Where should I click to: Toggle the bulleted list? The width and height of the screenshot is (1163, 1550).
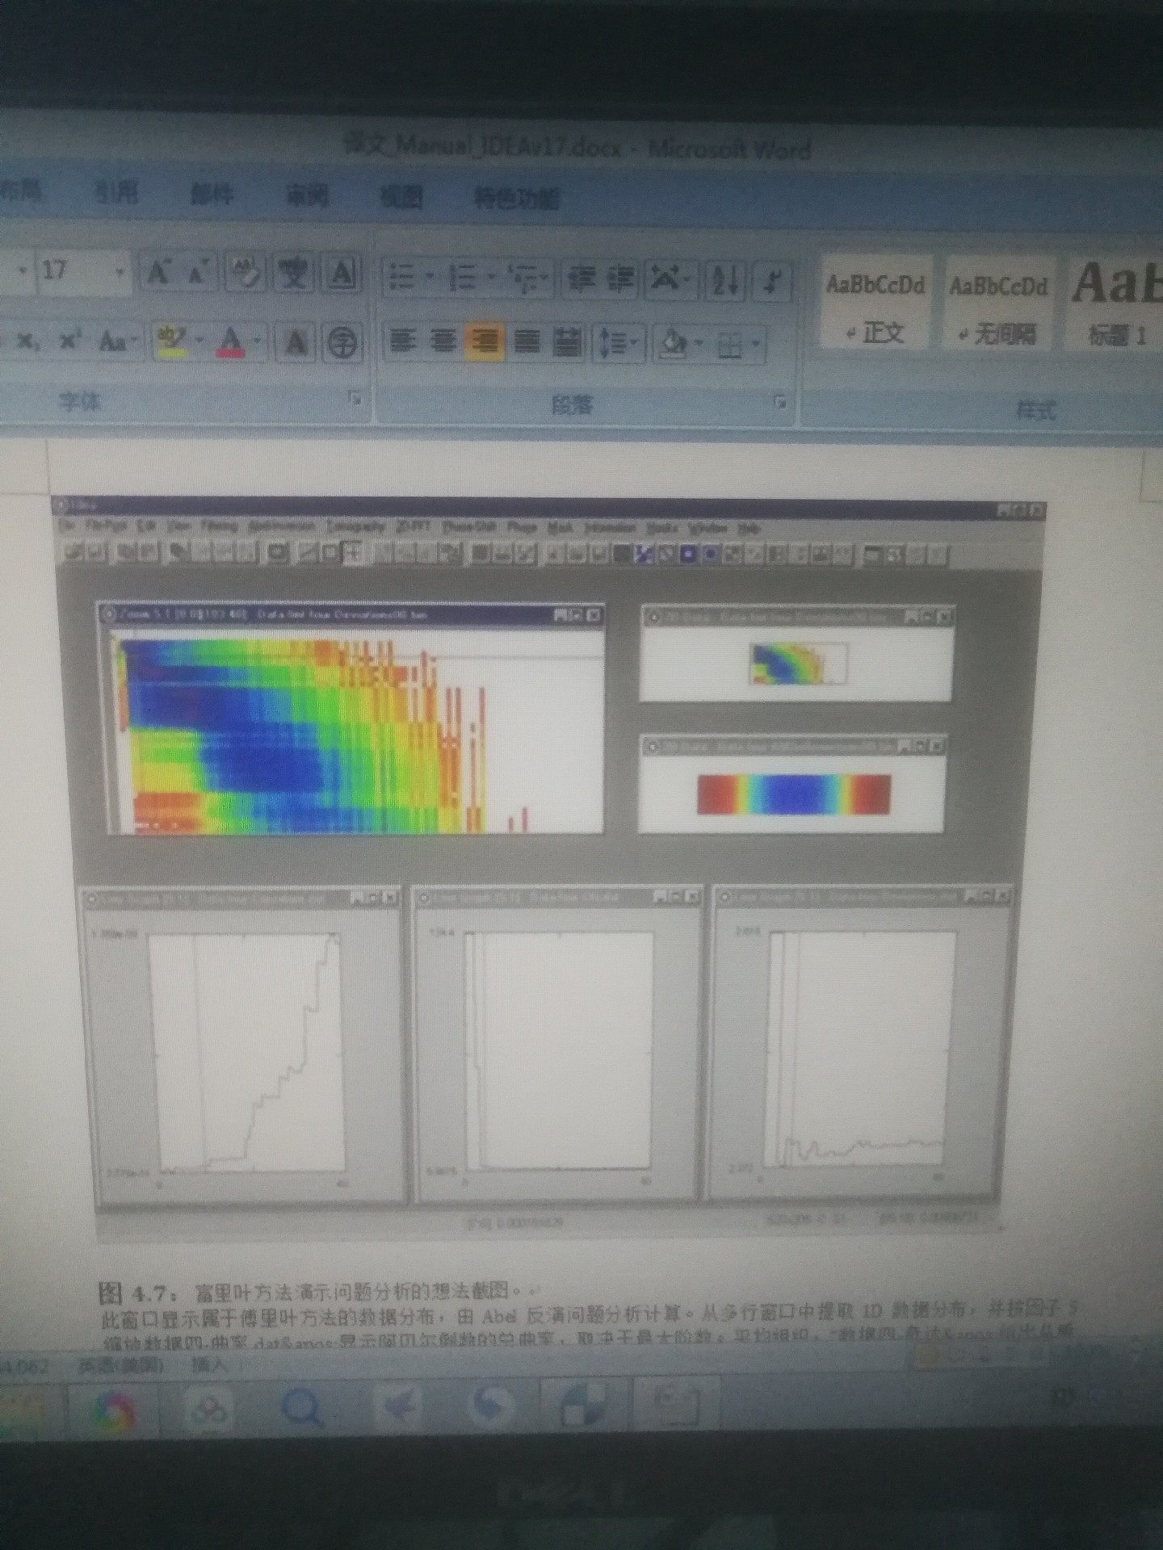pos(401,278)
